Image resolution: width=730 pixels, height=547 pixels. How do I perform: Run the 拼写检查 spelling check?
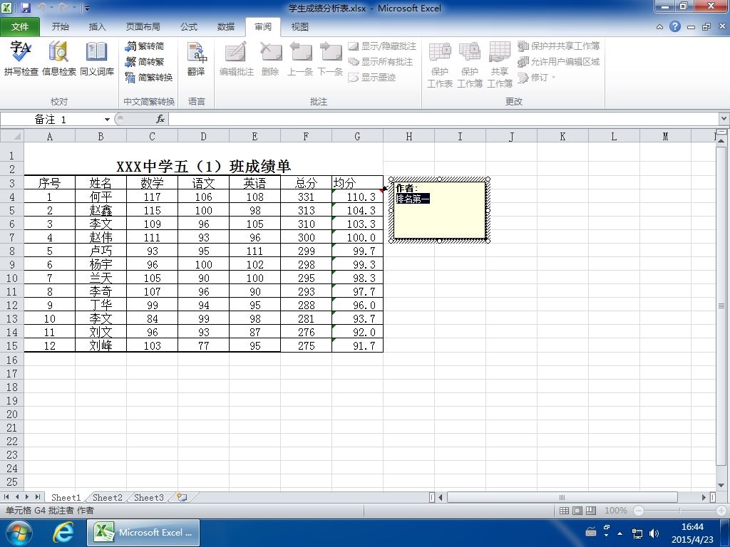pos(21,58)
